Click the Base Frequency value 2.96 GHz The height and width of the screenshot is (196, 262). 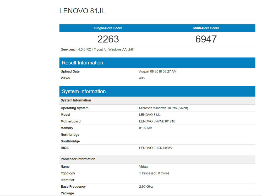(146, 186)
